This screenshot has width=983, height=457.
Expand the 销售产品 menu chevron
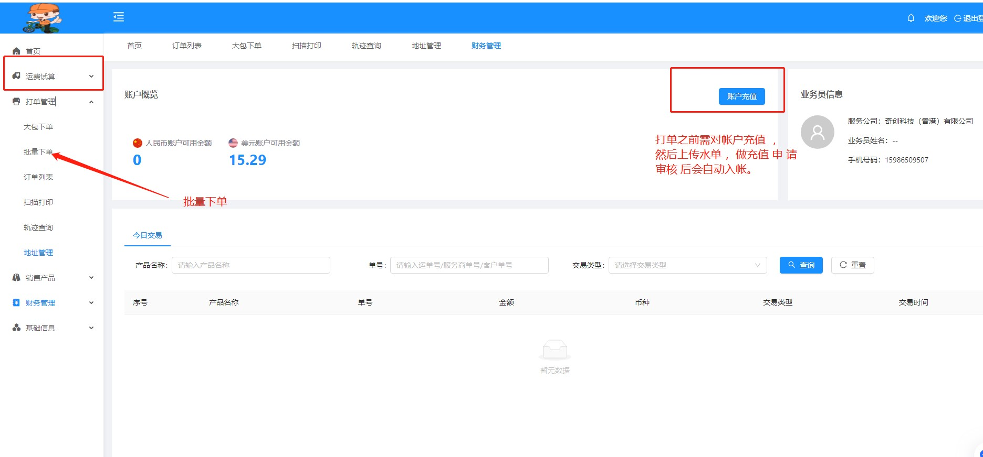(91, 278)
